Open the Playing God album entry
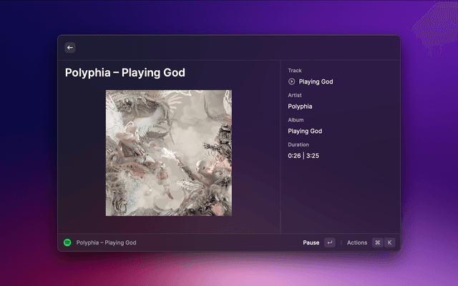The height and width of the screenshot is (286, 458). (x=305, y=131)
